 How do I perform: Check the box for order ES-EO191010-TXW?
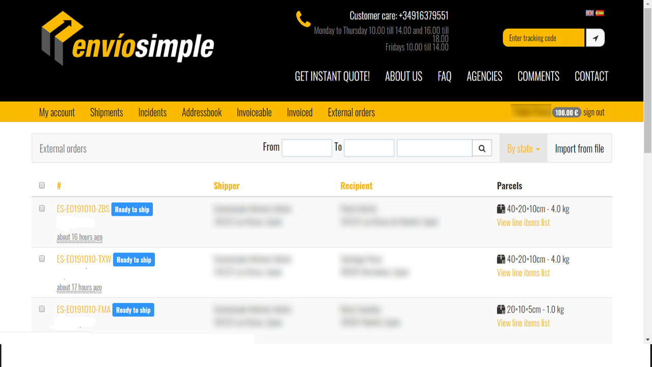click(x=42, y=258)
